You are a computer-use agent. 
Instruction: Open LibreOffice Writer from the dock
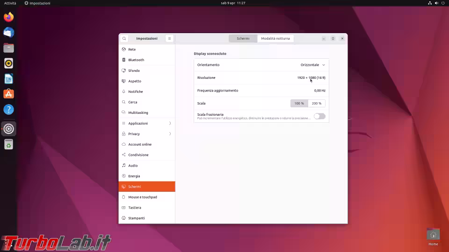(x=8, y=79)
